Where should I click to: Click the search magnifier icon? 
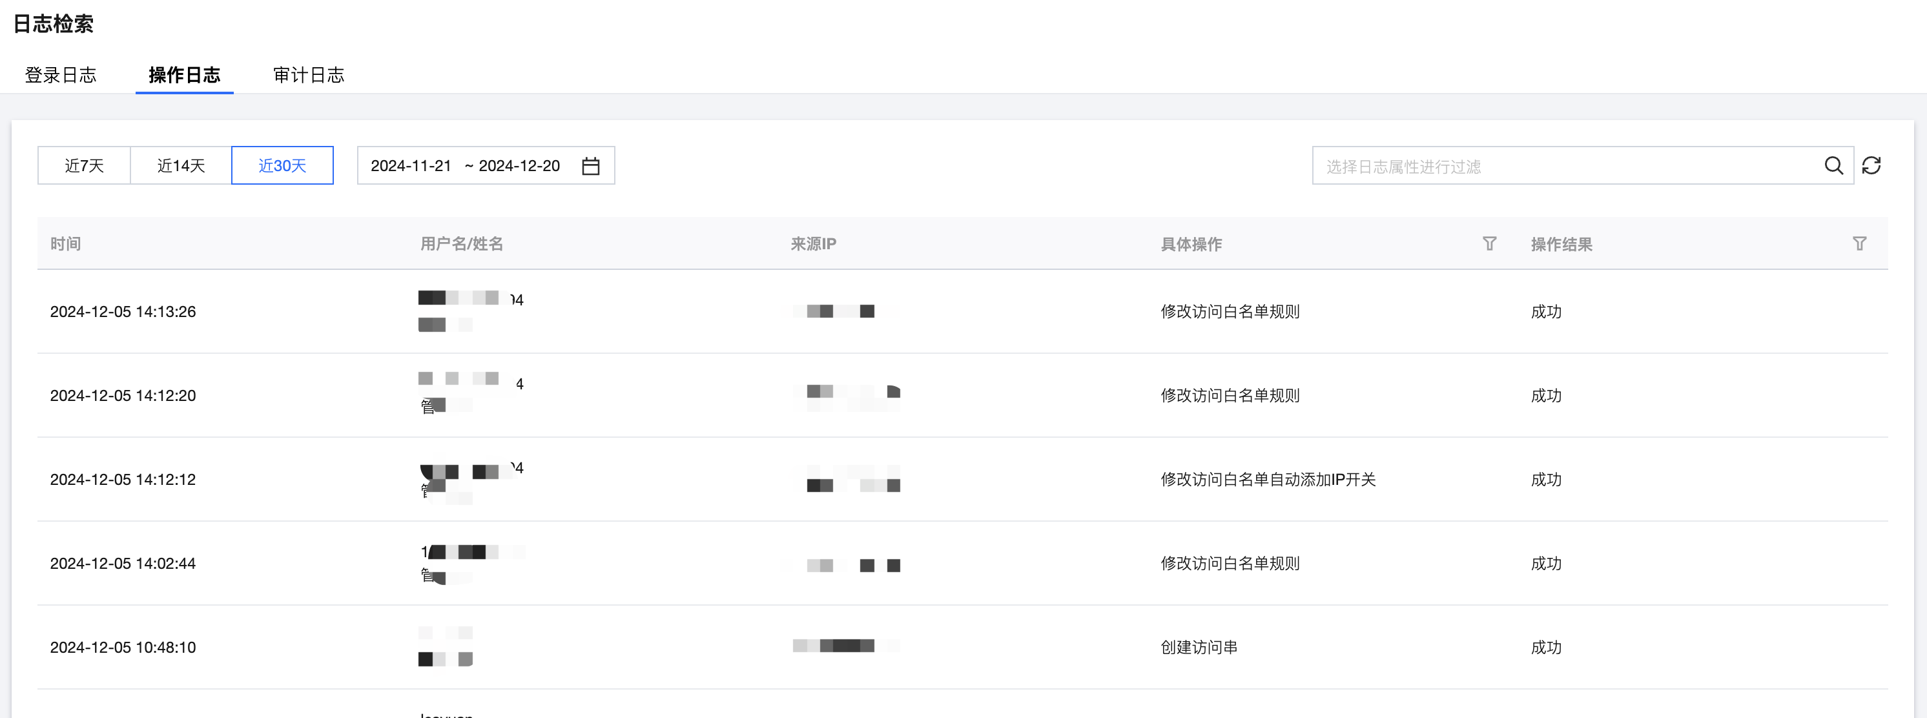[x=1833, y=165]
